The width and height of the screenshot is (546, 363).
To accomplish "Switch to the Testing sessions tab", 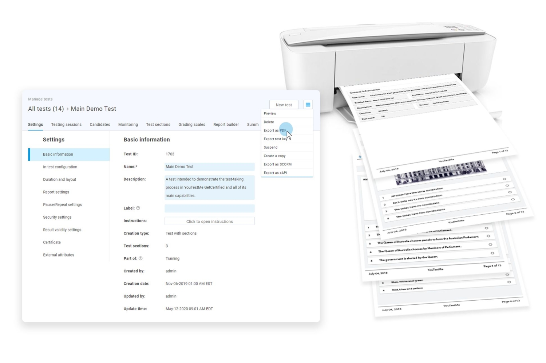I will pyautogui.click(x=66, y=124).
